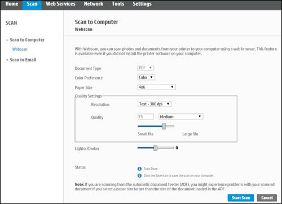Go to the Network tab

click(94, 4)
